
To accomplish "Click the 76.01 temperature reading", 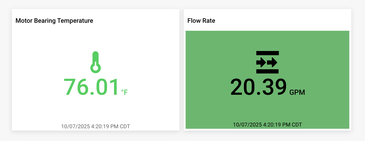I will (91, 87).
